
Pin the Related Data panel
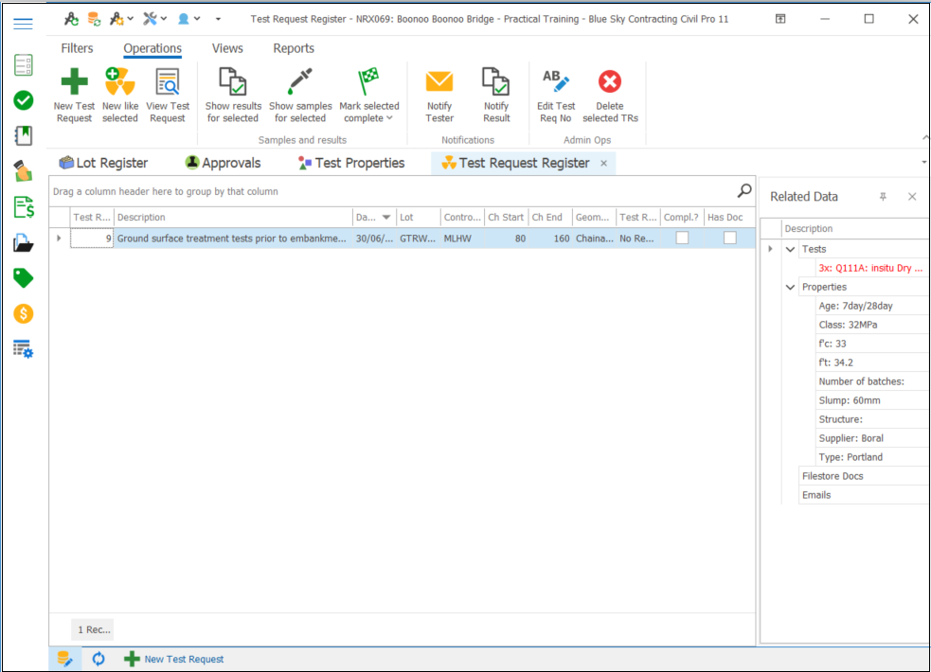click(x=883, y=197)
